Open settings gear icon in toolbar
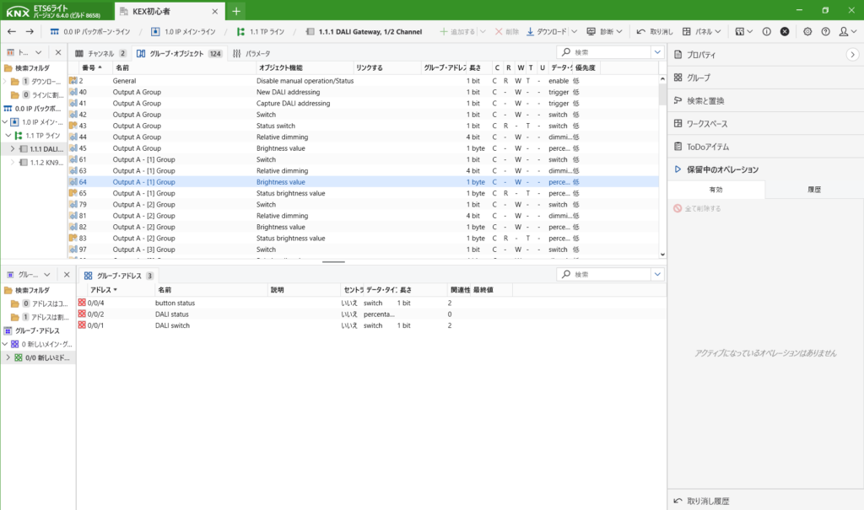Image resolution: width=864 pixels, height=510 pixels. tap(807, 31)
